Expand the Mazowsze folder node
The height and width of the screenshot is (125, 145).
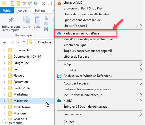pos(4,101)
